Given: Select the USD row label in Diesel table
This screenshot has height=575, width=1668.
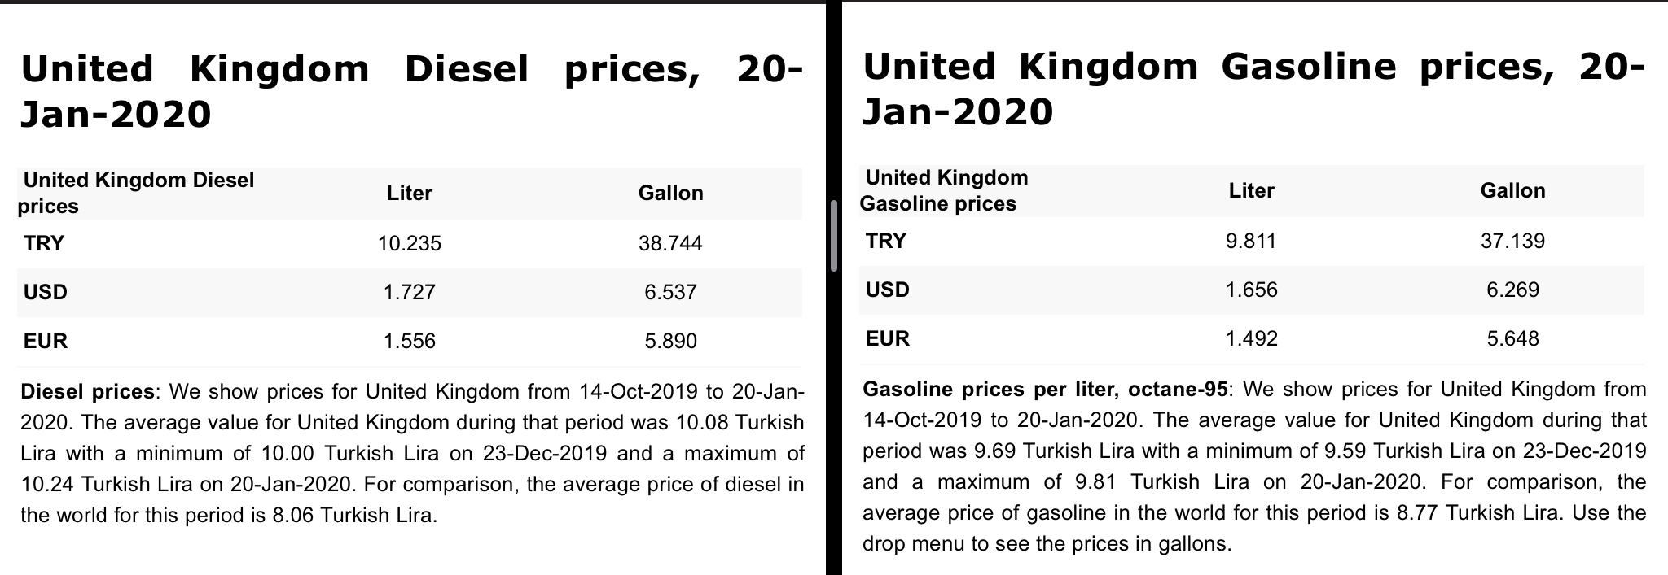Looking at the screenshot, I should [x=46, y=292].
